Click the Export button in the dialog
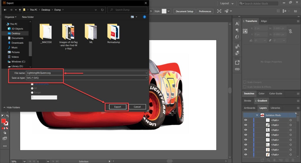This screenshot has width=301, height=163. coord(118,107)
